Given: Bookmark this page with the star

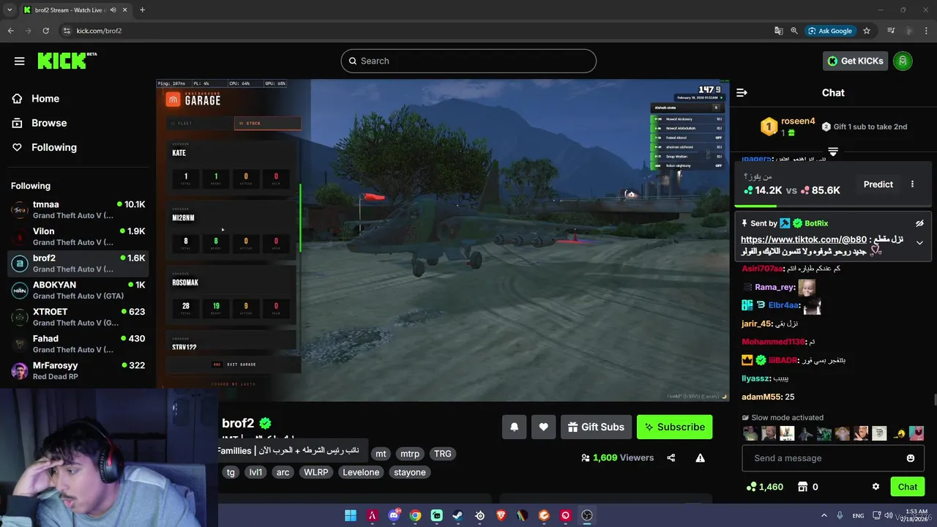Looking at the screenshot, I should [867, 31].
